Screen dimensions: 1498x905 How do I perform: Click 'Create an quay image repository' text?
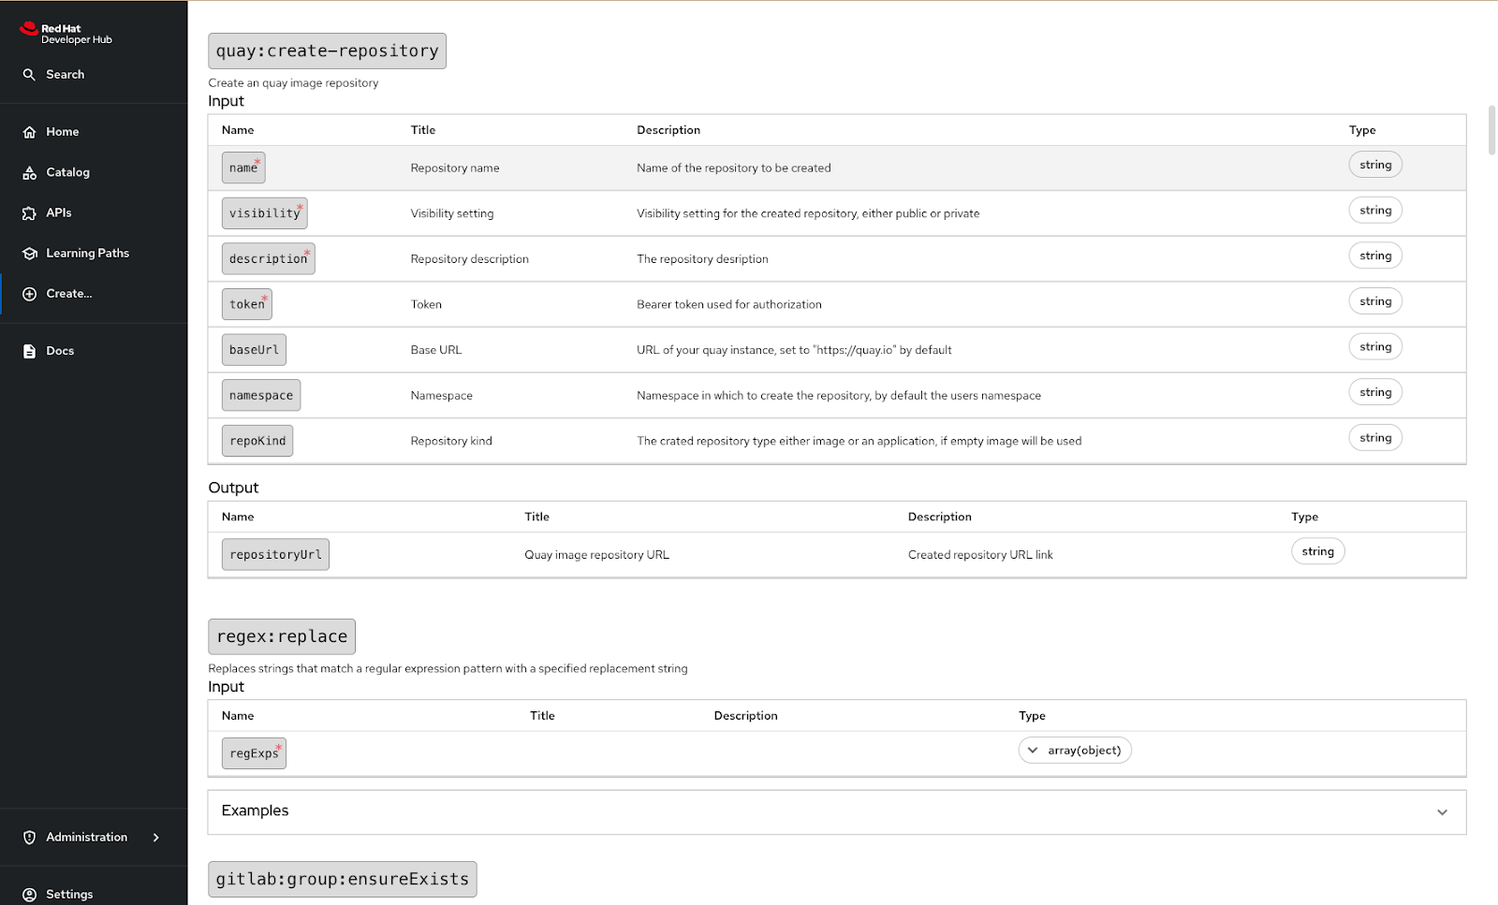pos(293,83)
